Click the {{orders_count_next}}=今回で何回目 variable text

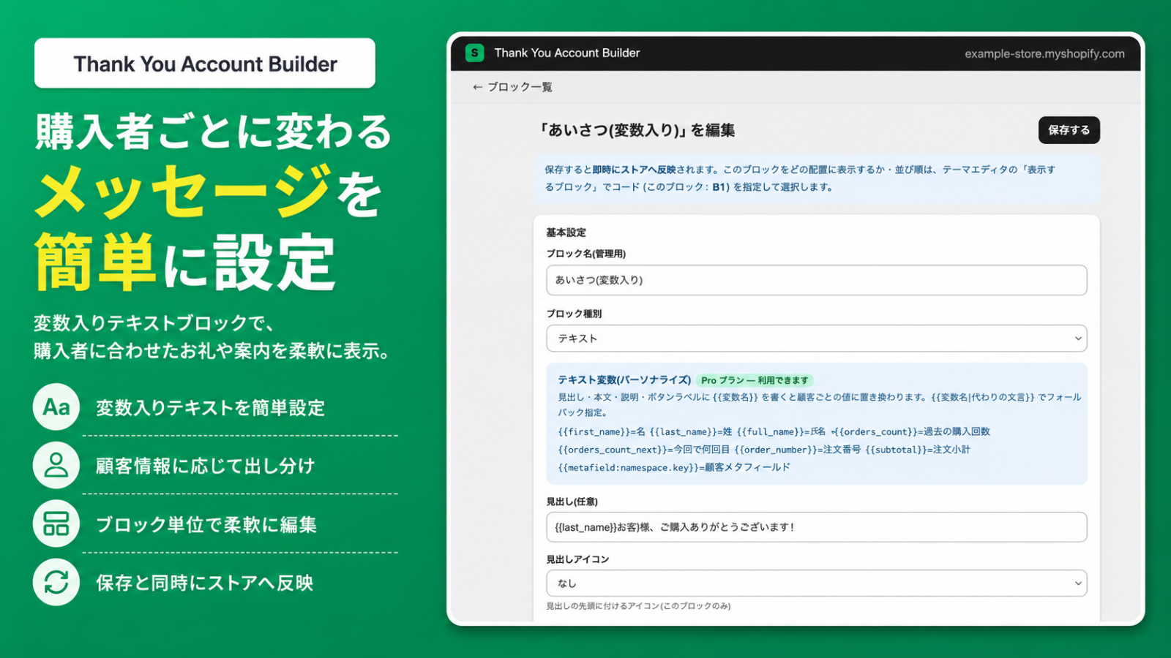pyautogui.click(x=644, y=450)
